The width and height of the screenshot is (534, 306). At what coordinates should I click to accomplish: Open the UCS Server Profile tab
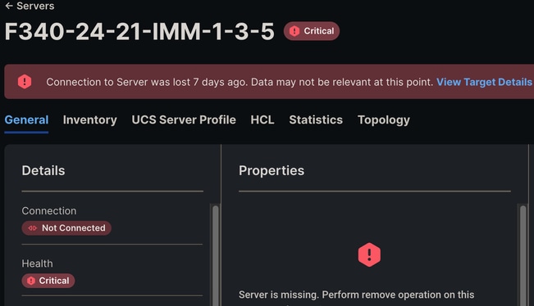(x=184, y=120)
